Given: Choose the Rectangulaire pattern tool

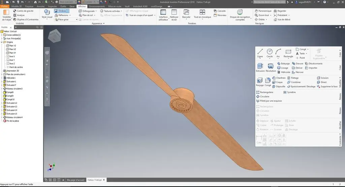Looking at the screenshot, I should tap(265, 92).
